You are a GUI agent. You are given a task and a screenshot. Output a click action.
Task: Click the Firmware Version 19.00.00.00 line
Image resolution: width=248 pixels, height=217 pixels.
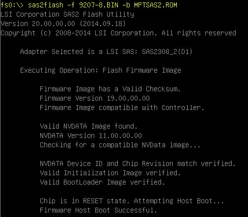coord(95,98)
